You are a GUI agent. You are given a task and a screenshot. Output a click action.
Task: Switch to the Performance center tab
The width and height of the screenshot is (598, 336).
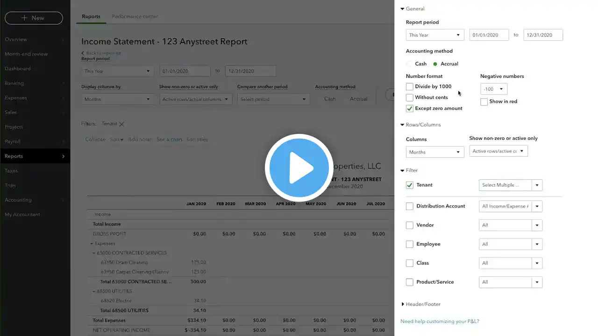(x=135, y=16)
